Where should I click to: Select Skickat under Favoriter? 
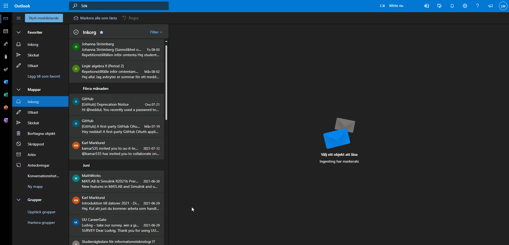click(x=40, y=55)
